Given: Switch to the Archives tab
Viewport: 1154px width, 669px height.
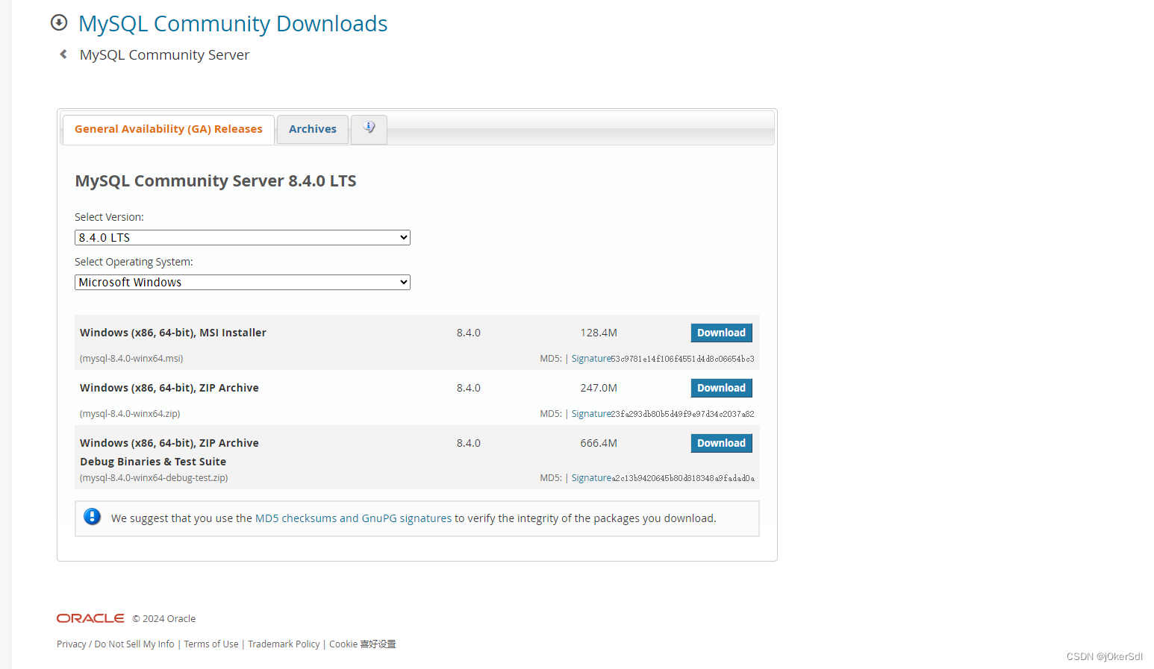Looking at the screenshot, I should pos(313,129).
